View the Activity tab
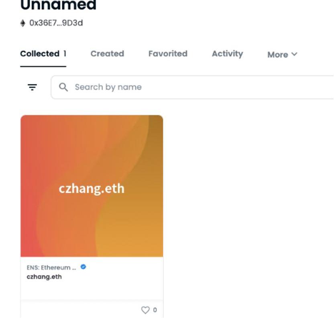The width and height of the screenshot is (334, 318). pos(227,54)
